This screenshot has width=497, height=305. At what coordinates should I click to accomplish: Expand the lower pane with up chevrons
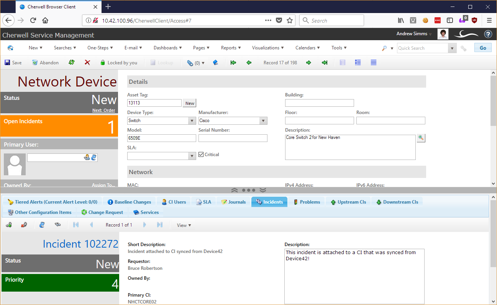pyautogui.click(x=235, y=190)
